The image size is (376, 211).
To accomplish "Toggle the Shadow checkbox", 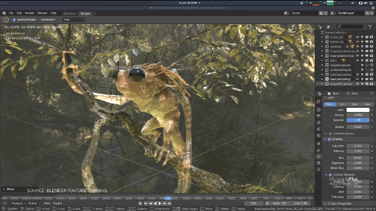I will coord(329,139).
